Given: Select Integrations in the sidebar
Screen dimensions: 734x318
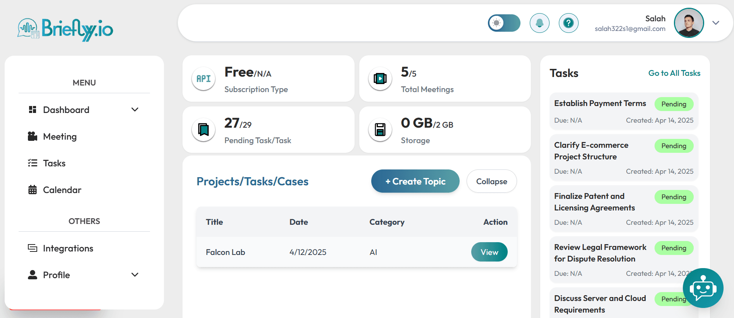Looking at the screenshot, I should (68, 248).
